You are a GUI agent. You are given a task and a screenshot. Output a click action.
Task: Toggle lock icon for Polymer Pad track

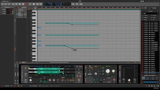26,9
